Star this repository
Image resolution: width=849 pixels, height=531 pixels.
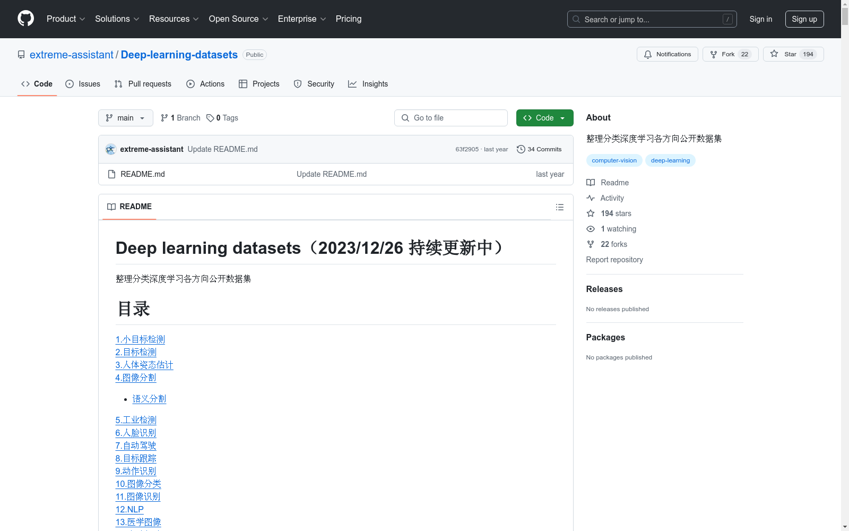pos(793,54)
